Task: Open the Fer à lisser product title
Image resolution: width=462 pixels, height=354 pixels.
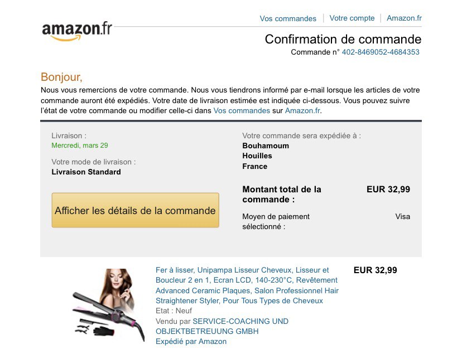Action: [x=247, y=285]
